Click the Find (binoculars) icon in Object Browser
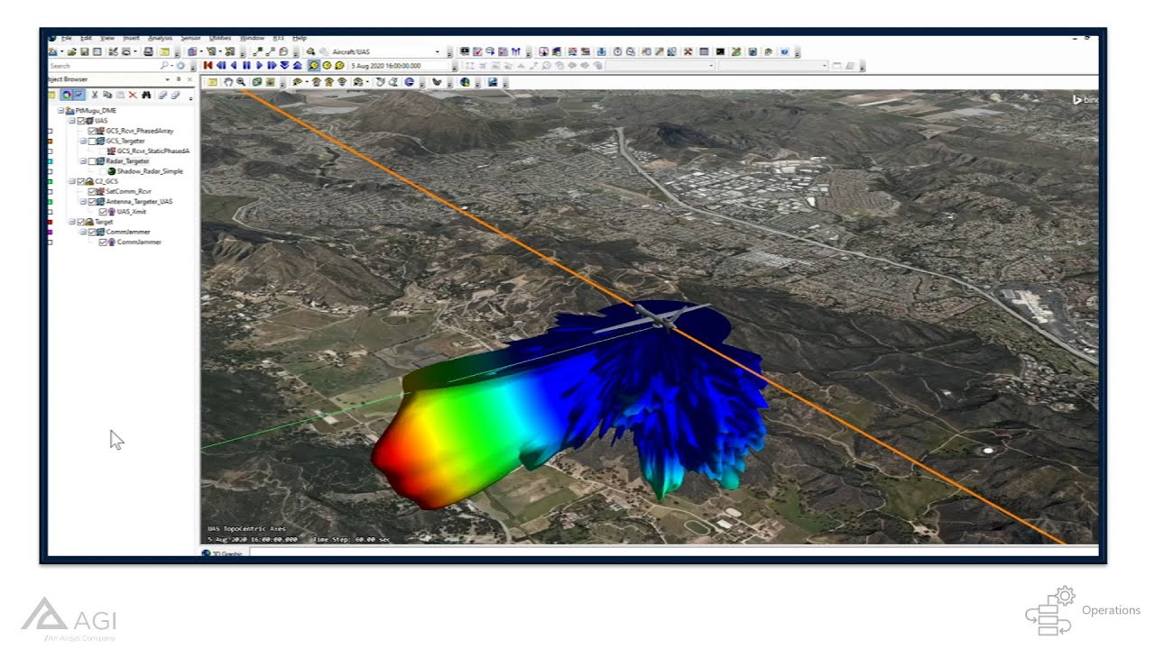Viewport: 1155px width, 649px height. click(147, 95)
